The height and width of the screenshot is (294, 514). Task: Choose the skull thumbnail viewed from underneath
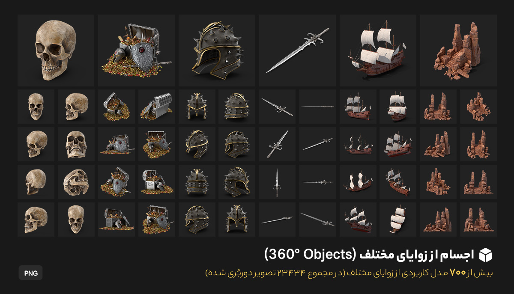(x=76, y=182)
